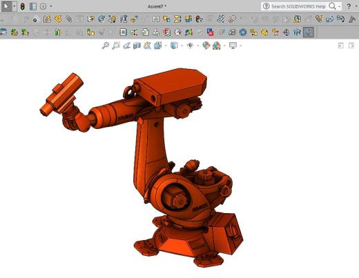Click the blue round gear icon
Screen dimensions: 359x278
[x=243, y=32]
